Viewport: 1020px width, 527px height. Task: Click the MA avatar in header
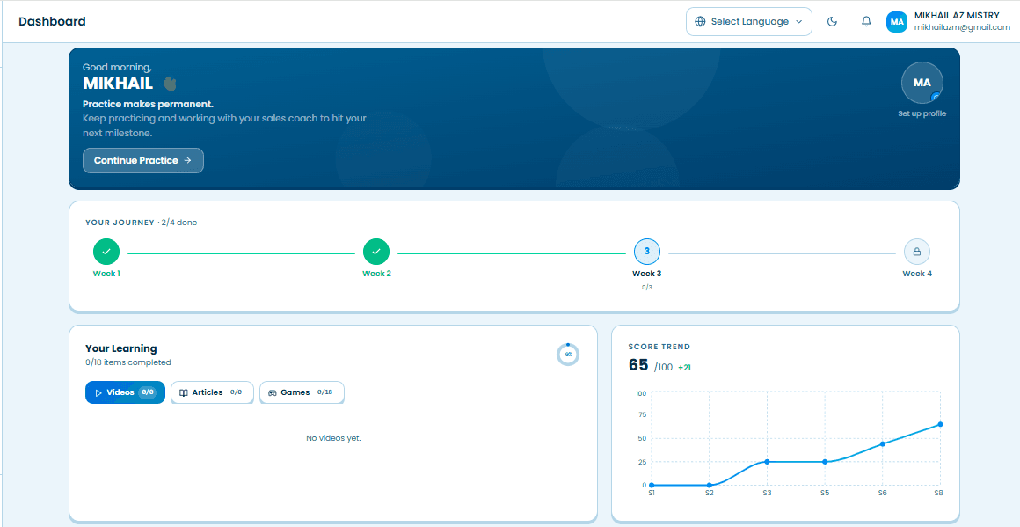tap(896, 21)
